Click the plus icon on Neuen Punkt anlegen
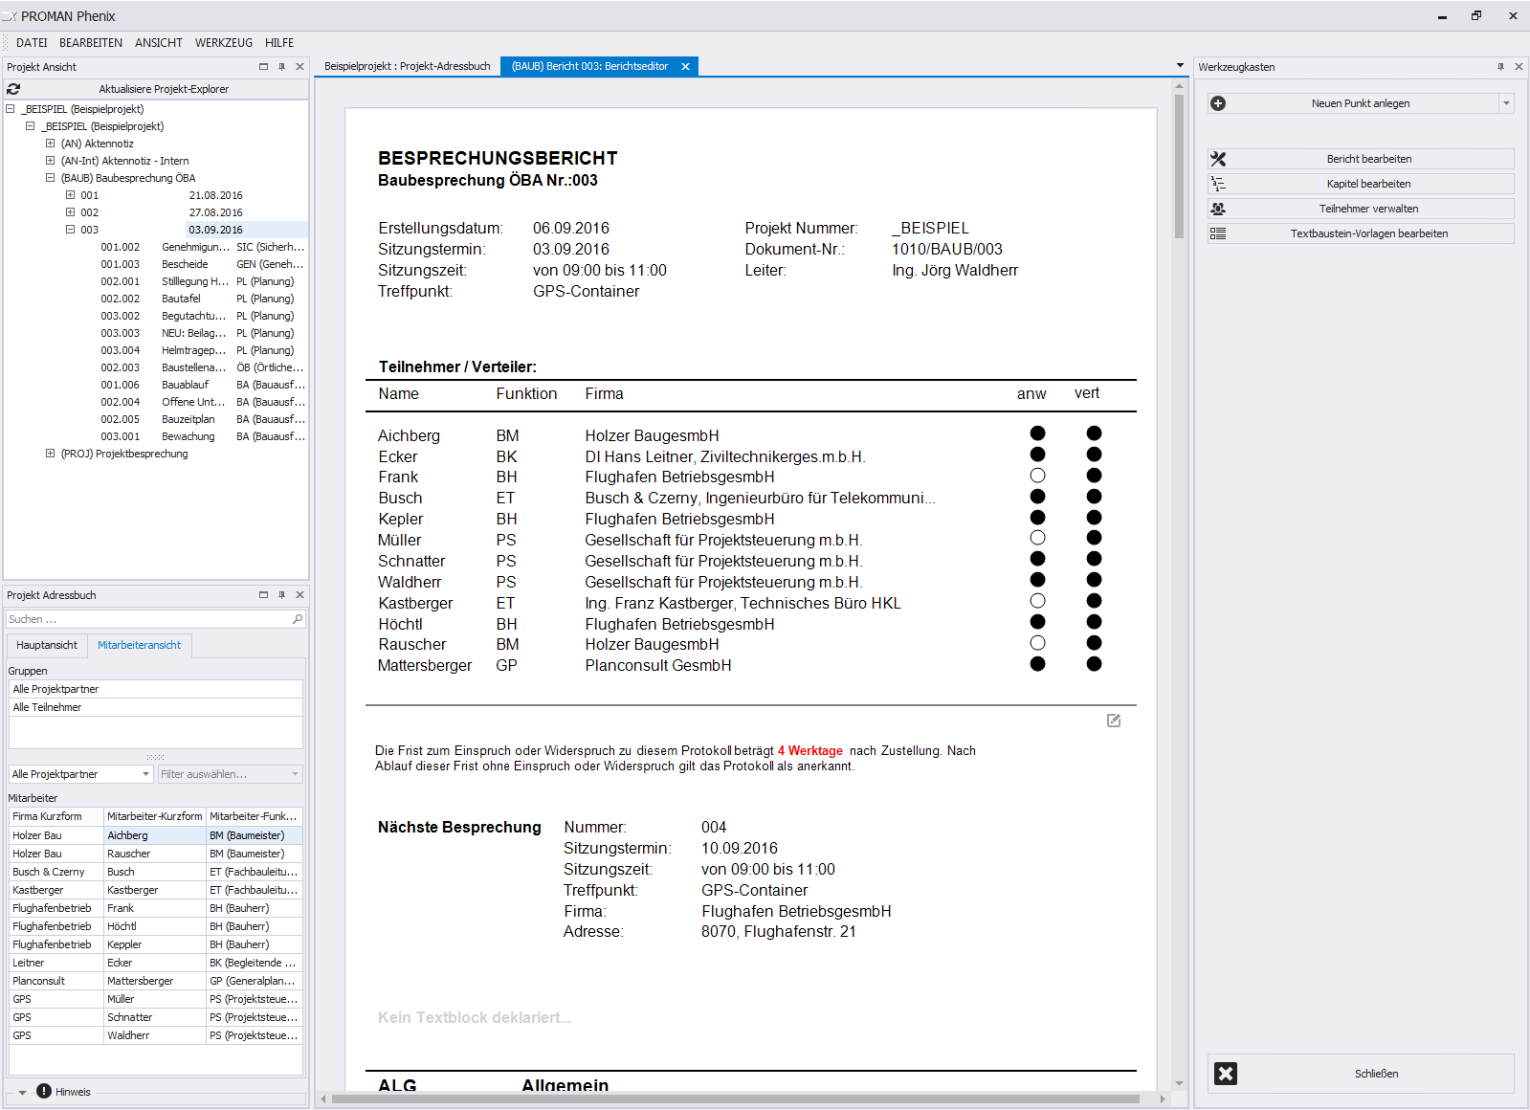This screenshot has width=1530, height=1110. point(1218,103)
